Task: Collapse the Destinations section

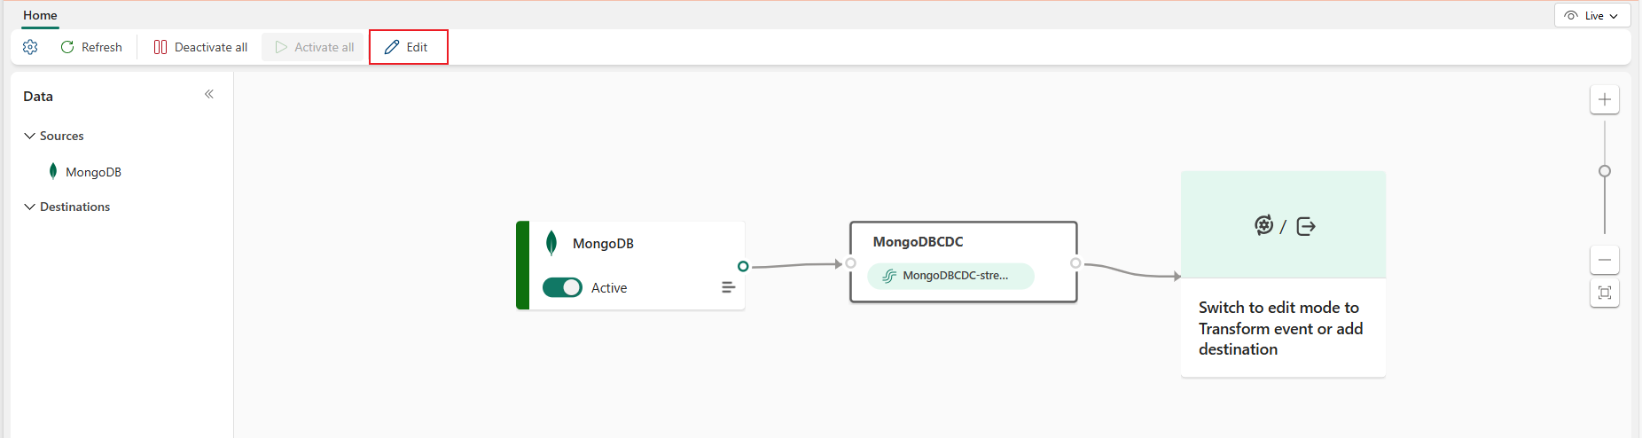Action: click(30, 207)
